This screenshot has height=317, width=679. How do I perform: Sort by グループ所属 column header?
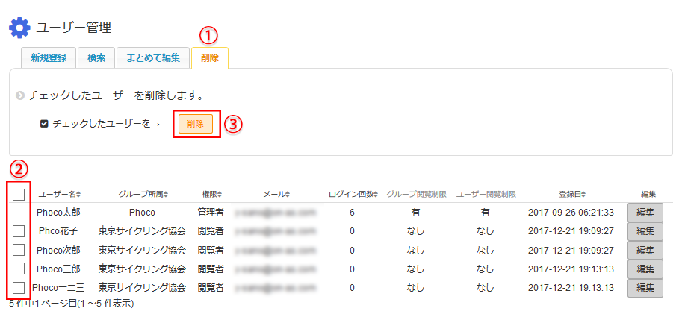143,195
